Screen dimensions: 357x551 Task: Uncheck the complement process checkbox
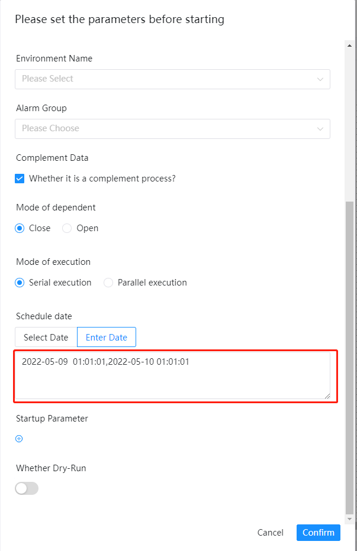(x=20, y=179)
